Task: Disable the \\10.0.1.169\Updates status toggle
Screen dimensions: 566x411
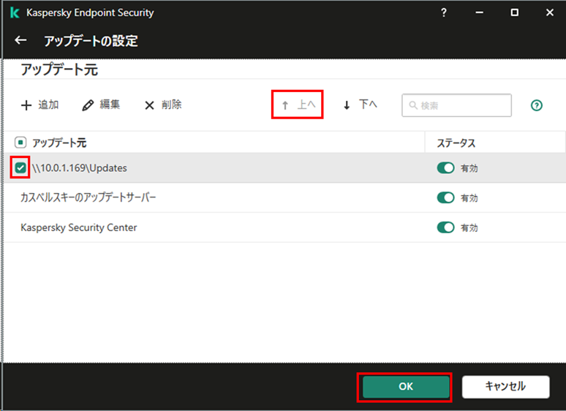Action: [x=445, y=167]
